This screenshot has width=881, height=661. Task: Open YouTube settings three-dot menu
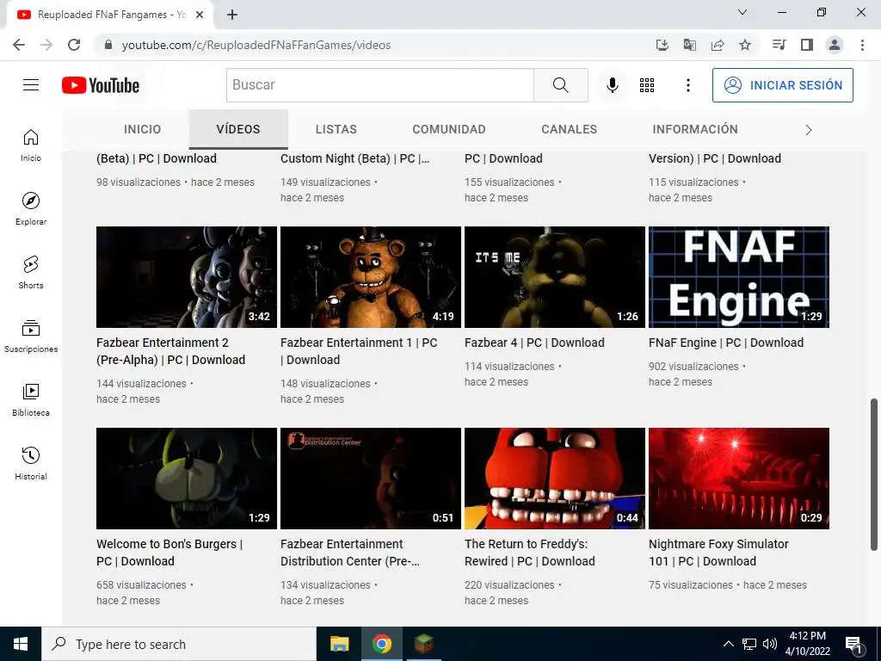[687, 85]
